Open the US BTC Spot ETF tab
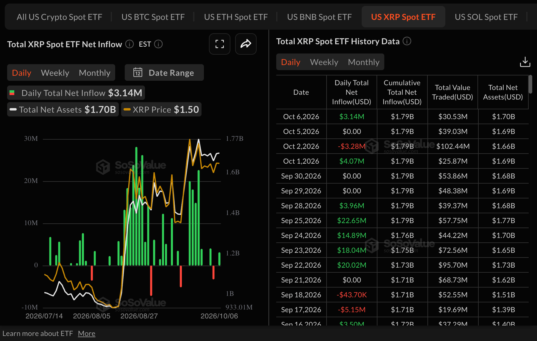 [153, 17]
